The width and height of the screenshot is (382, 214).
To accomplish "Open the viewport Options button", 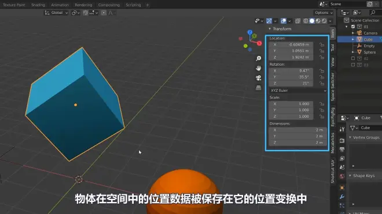I will pos(324,13).
